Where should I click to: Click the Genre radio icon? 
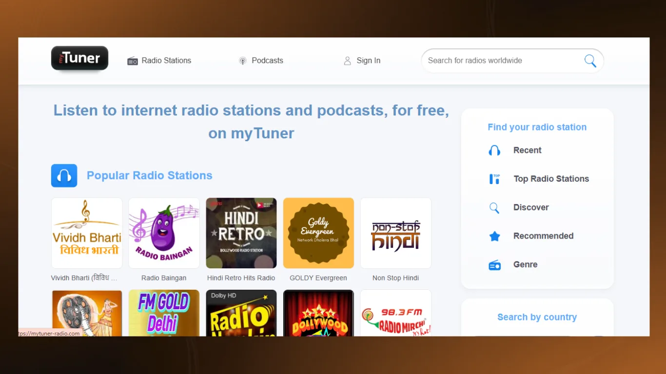click(x=494, y=265)
